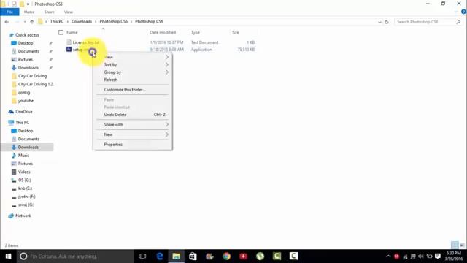Click Downloads in the address breadcrumb
Image resolution: width=467 pixels, height=263 pixels.
(82, 21)
